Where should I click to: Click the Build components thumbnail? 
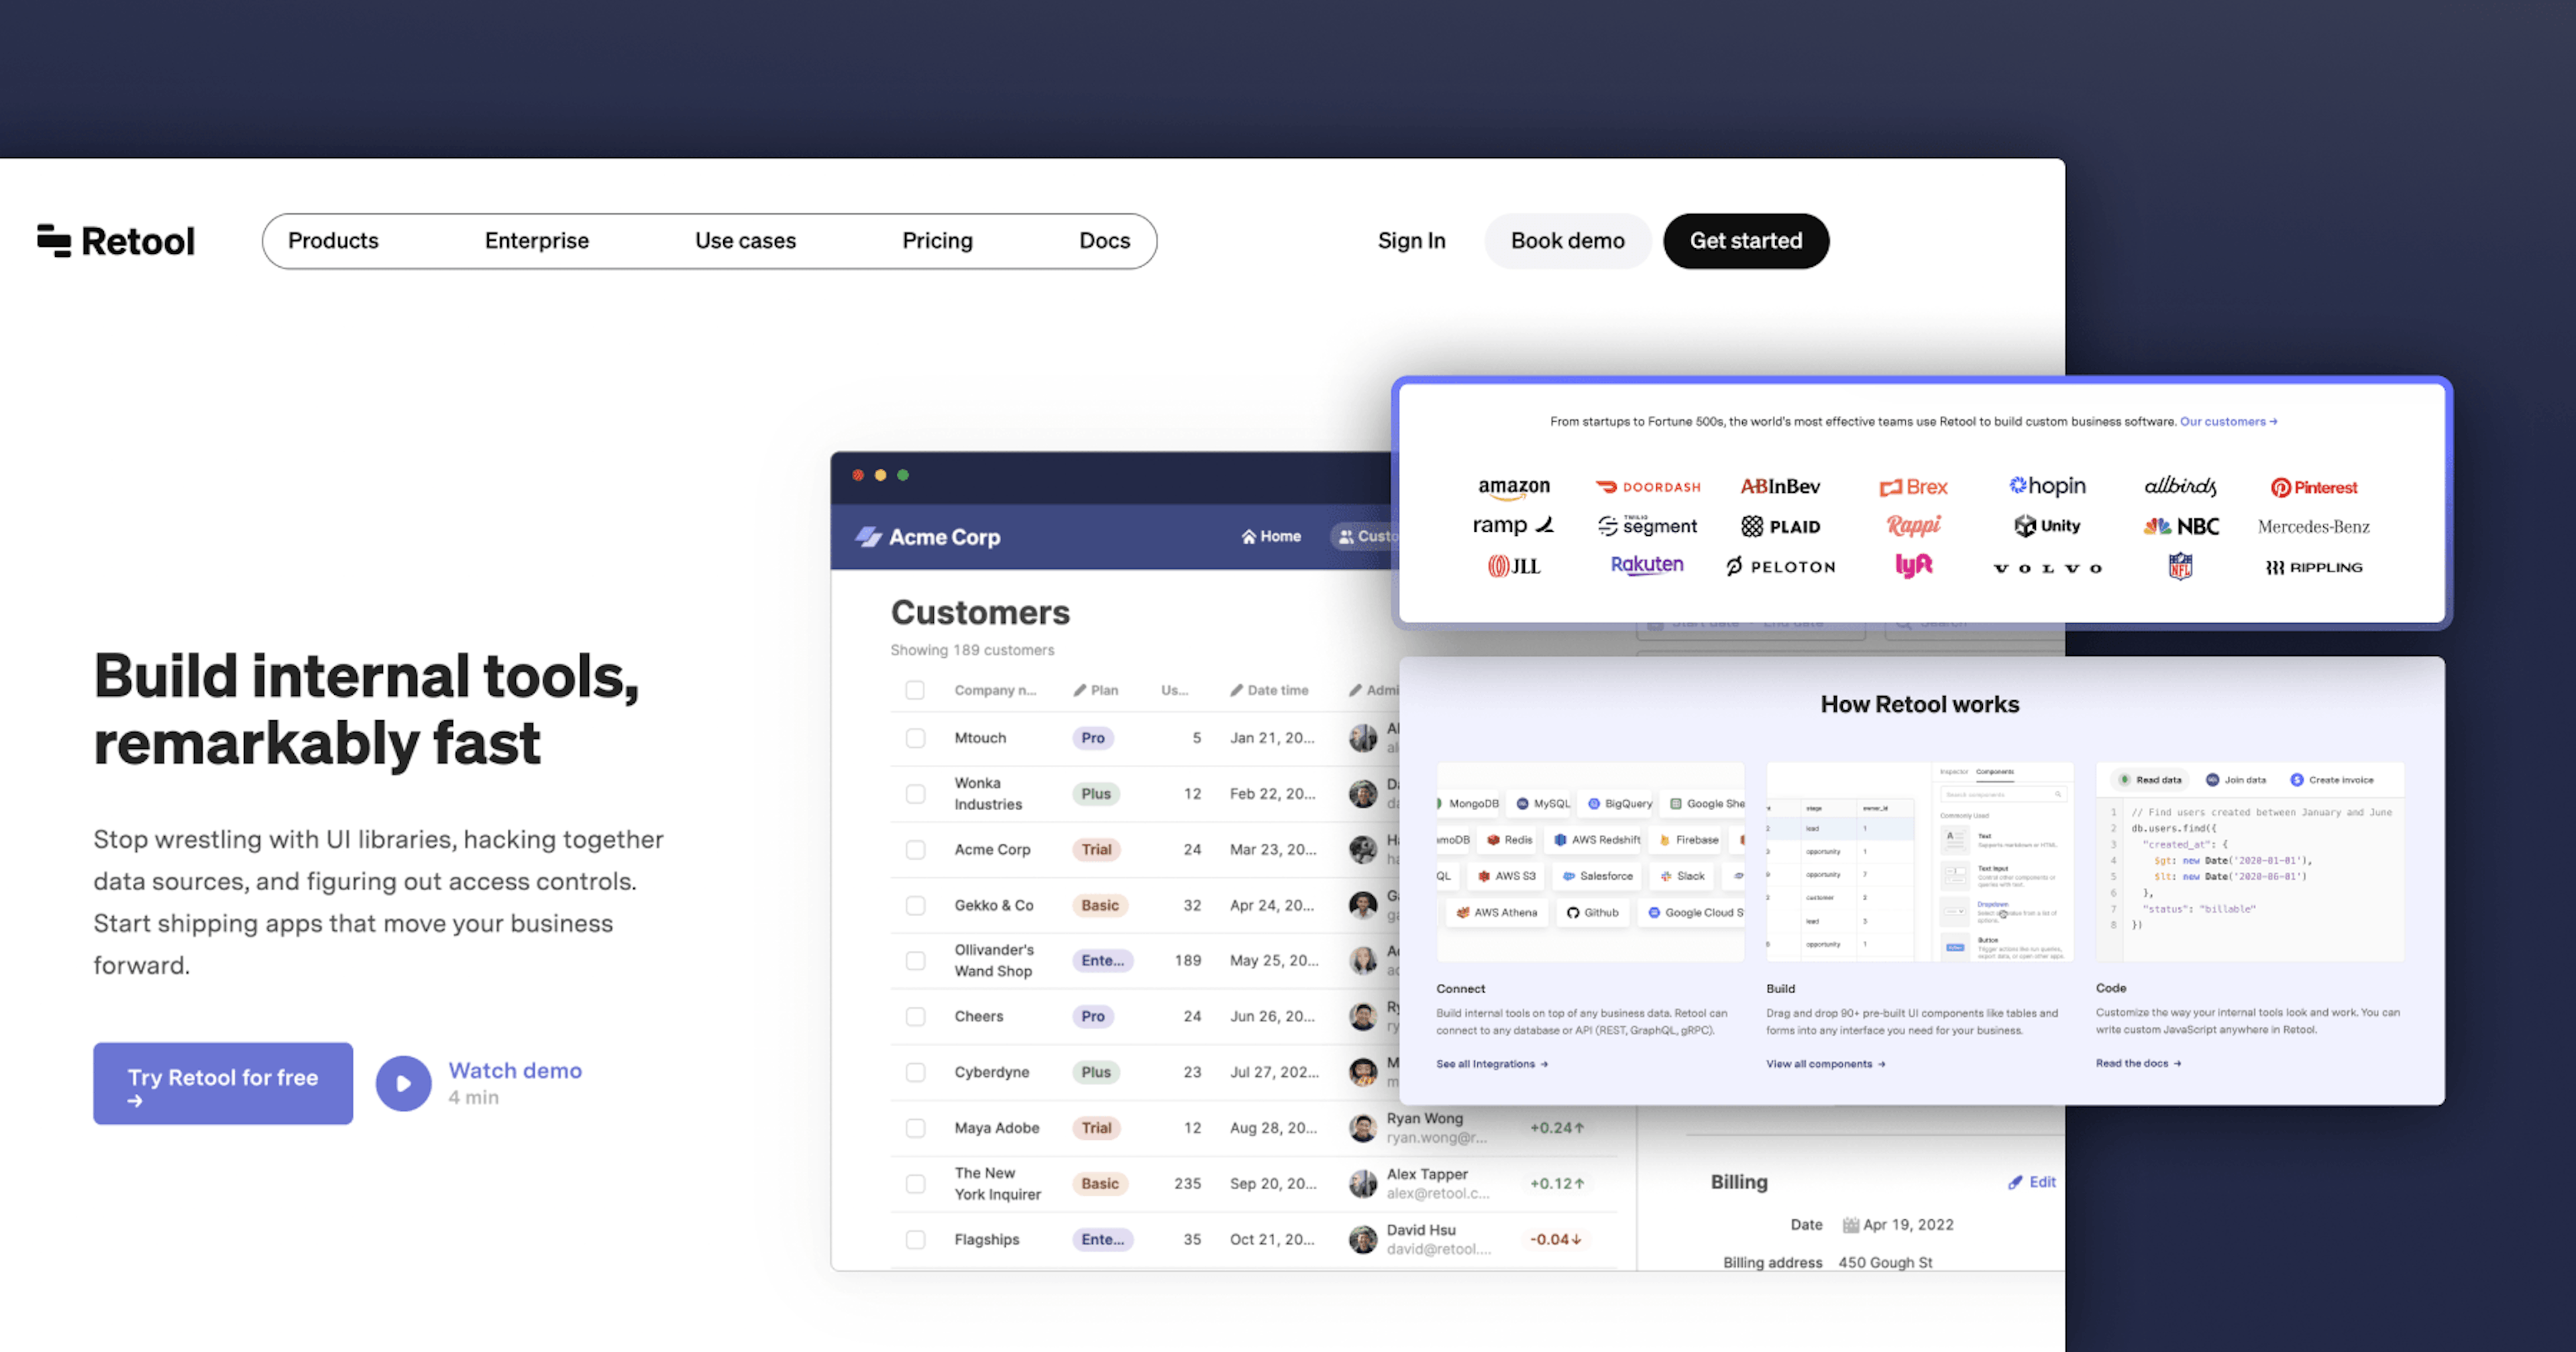tap(1919, 863)
